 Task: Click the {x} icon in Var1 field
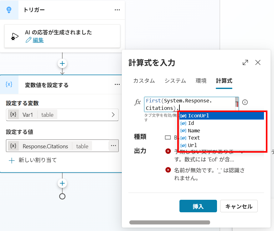[13, 115]
